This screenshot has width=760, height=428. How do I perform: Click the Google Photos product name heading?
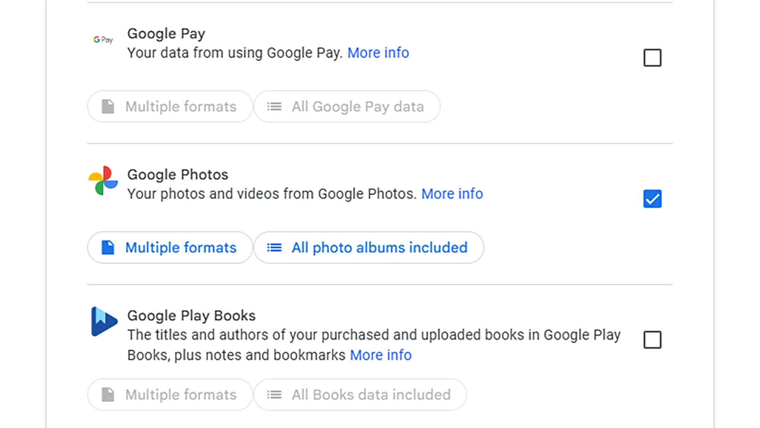(x=178, y=174)
